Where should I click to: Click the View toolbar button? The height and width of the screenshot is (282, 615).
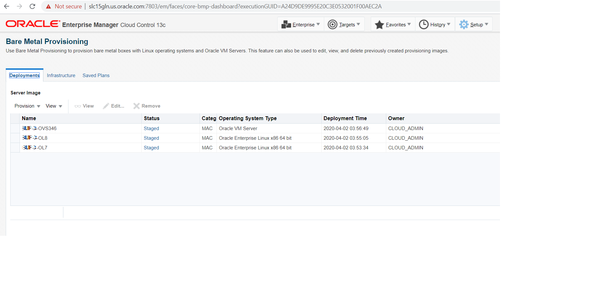[x=84, y=106]
